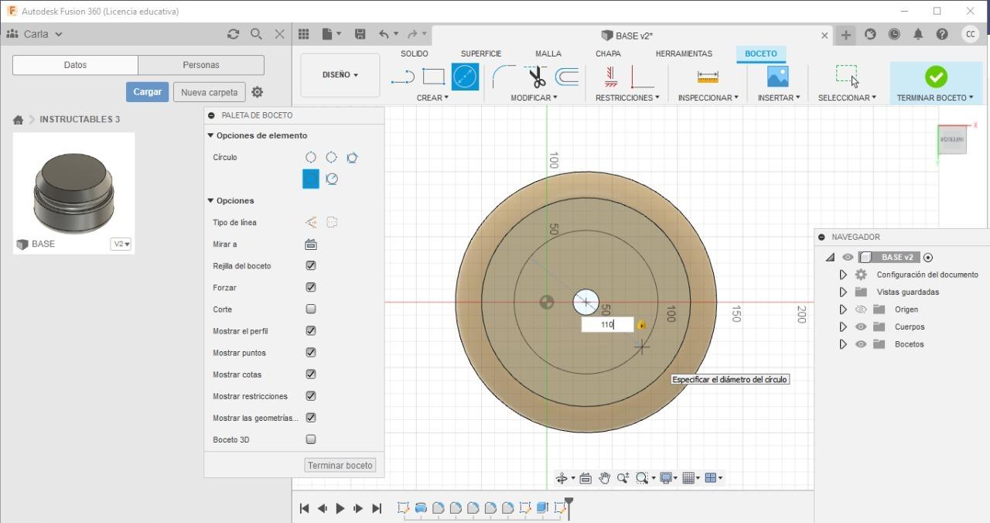Click the diameter input field
Screen dimensions: 990x523
[x=607, y=325]
